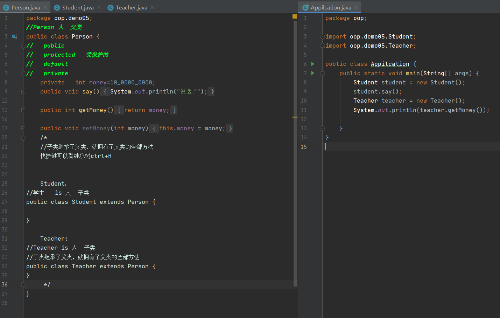Click the warning stripe mark on the scrollbar

pyautogui.click(x=295, y=117)
